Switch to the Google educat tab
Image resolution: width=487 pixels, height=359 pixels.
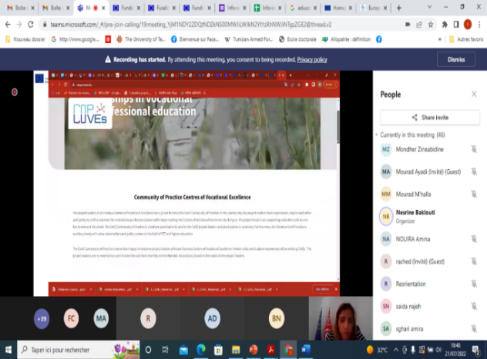[303, 8]
